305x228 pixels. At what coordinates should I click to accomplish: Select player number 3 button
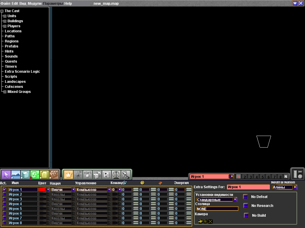click(x=251, y=177)
